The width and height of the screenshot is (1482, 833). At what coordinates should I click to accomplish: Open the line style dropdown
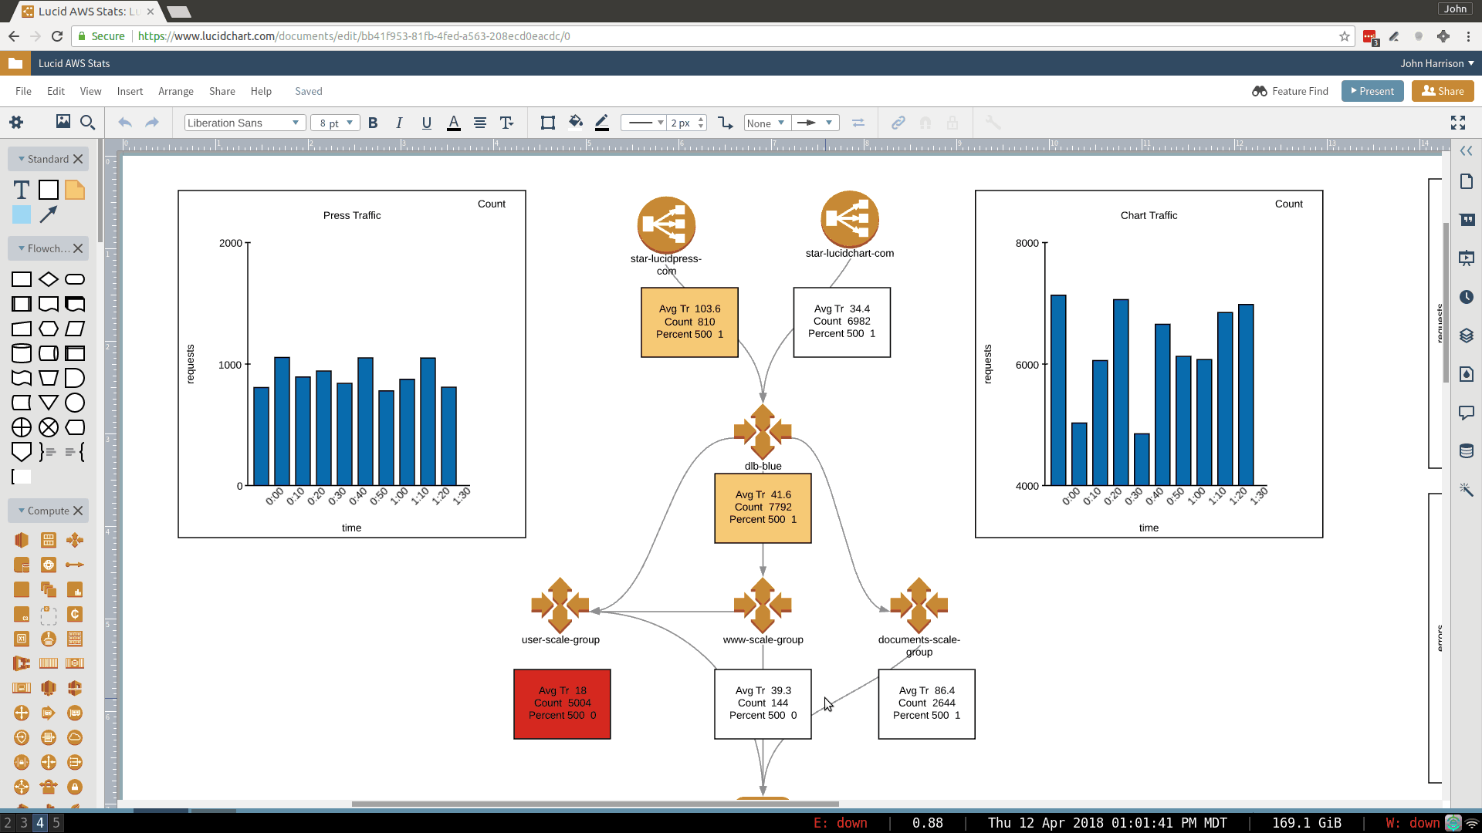tap(644, 123)
